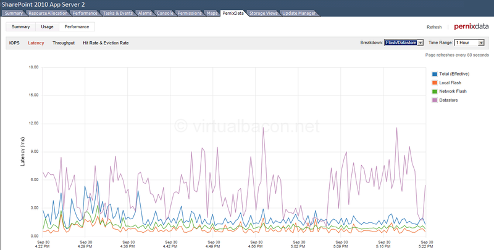Open the Summary tab in vSphere
The width and height of the screenshot is (494, 250).
click(14, 13)
